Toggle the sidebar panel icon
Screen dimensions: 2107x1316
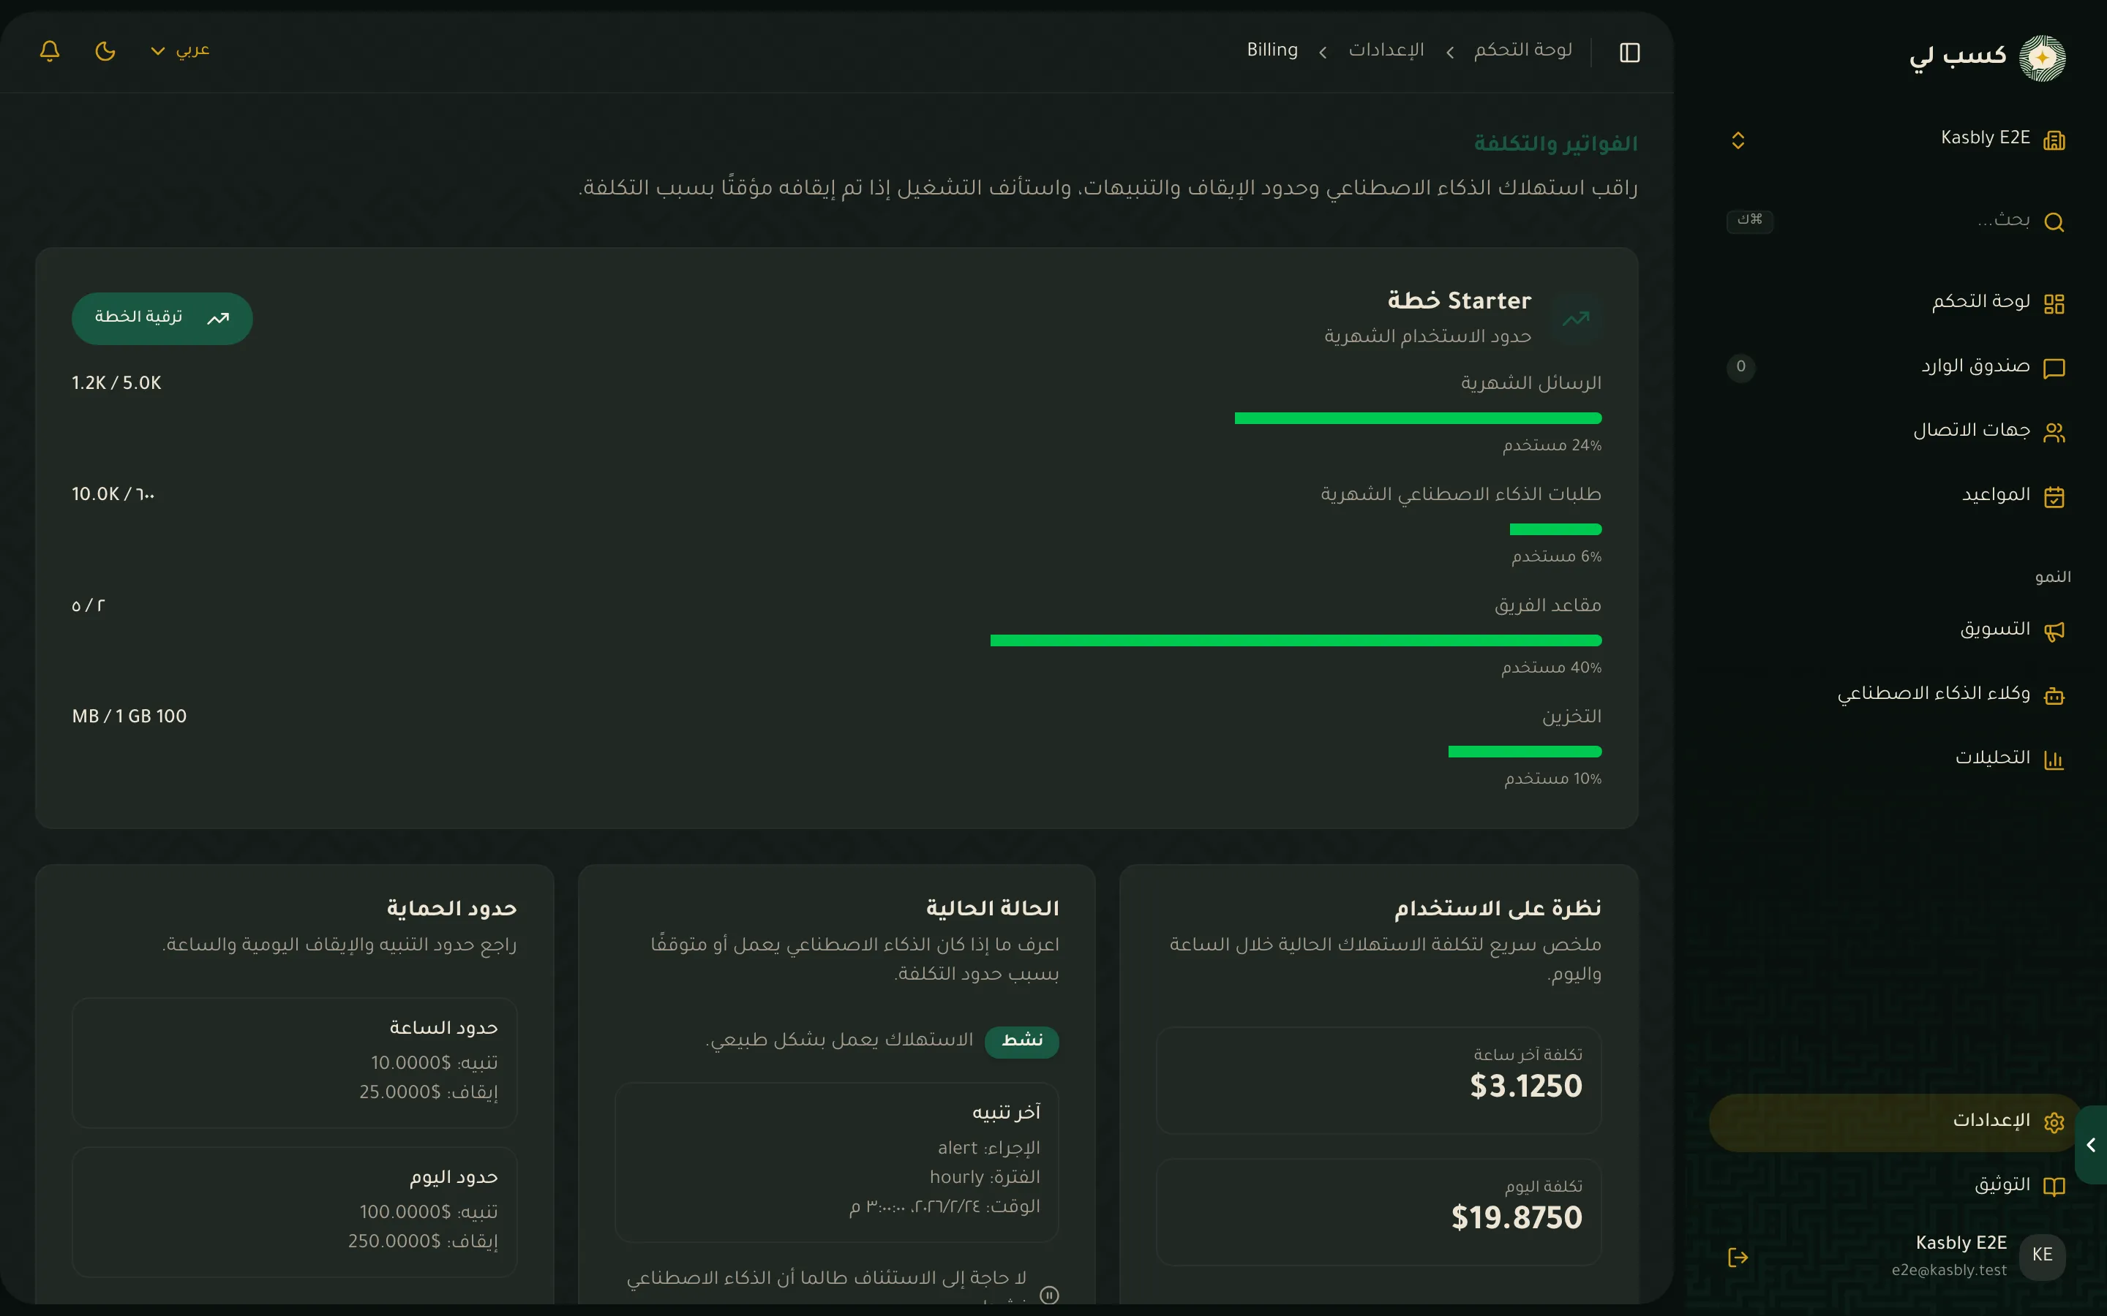(1630, 52)
